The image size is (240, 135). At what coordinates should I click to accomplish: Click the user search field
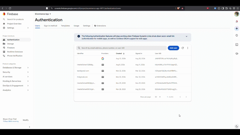point(121,48)
